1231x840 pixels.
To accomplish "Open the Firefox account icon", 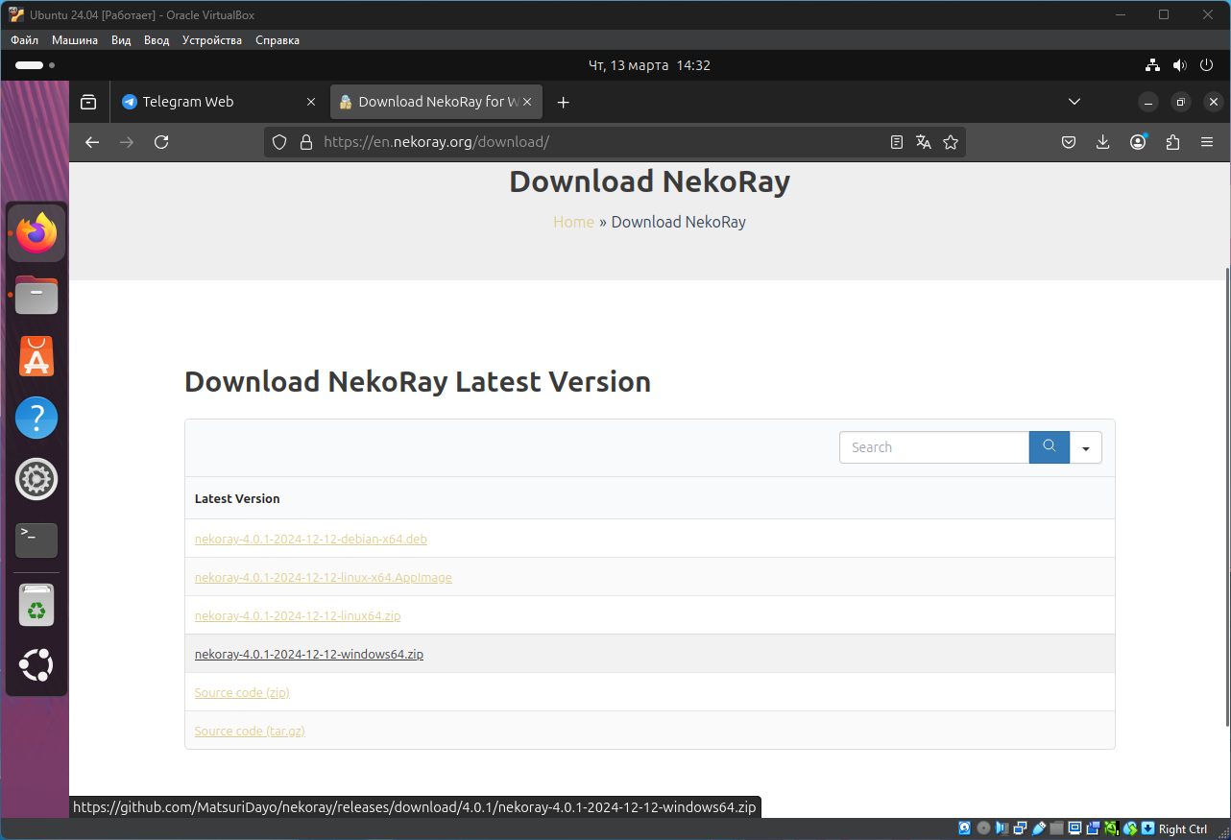I will coord(1138,142).
